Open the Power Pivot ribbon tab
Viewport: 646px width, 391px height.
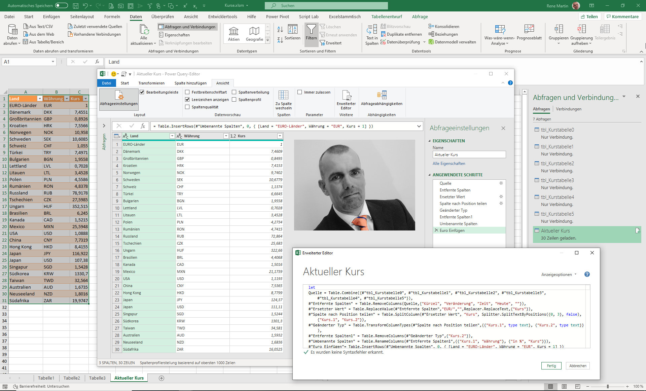[277, 16]
